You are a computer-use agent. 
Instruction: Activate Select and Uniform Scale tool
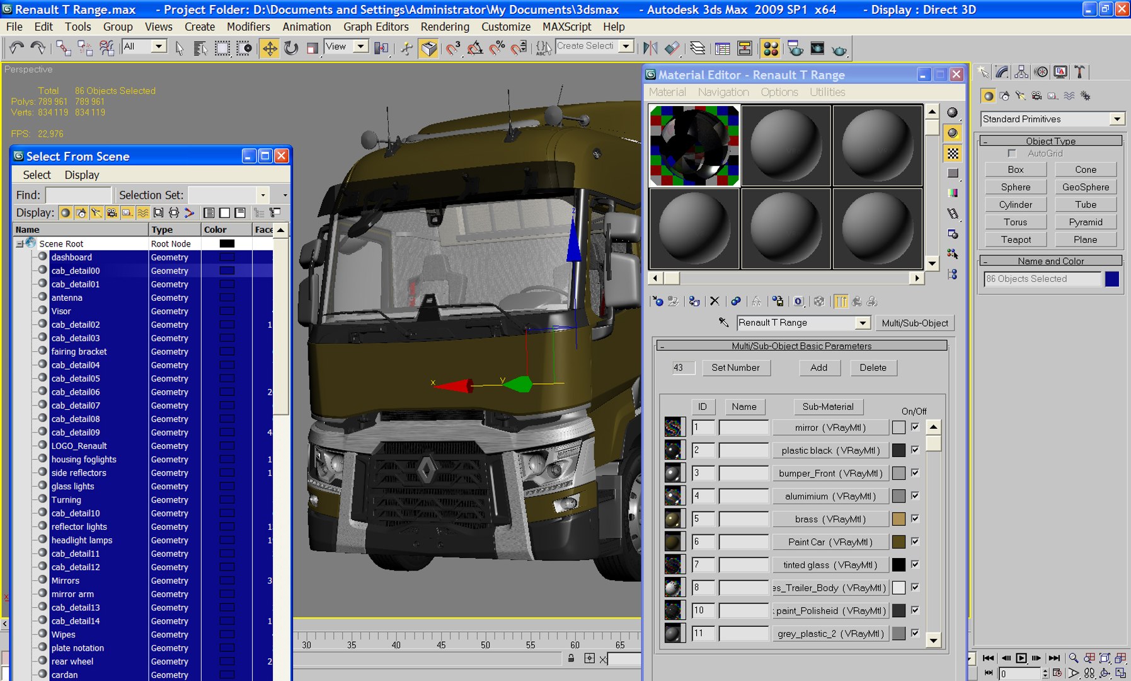(x=313, y=48)
